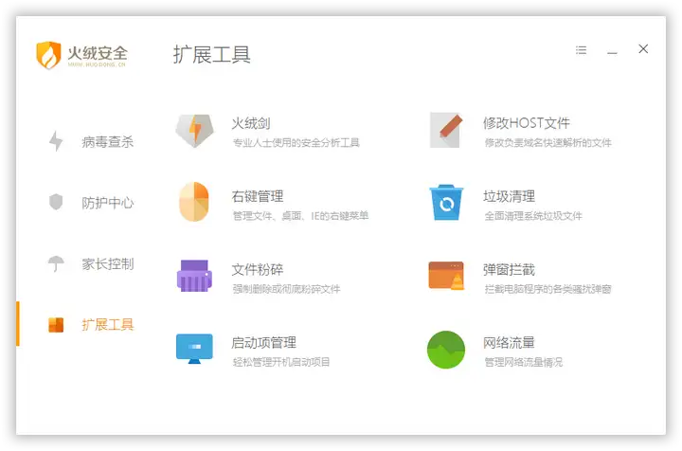Open the 启动项管理 blue monitor icon

(x=194, y=349)
